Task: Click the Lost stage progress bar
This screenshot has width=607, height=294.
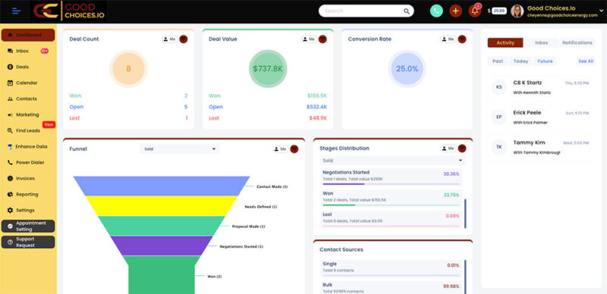Action: coord(391,226)
